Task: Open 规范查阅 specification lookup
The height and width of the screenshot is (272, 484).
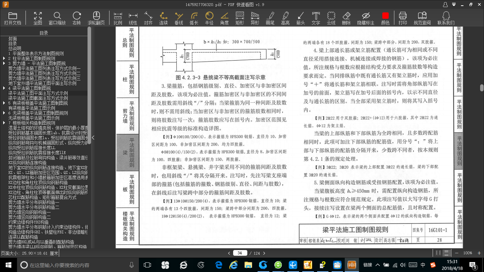Action: (422, 18)
